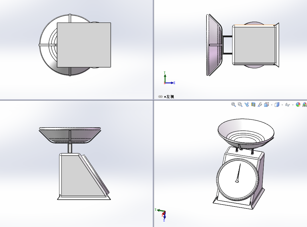Click the coordinate triad in the left-view pane

169,78
